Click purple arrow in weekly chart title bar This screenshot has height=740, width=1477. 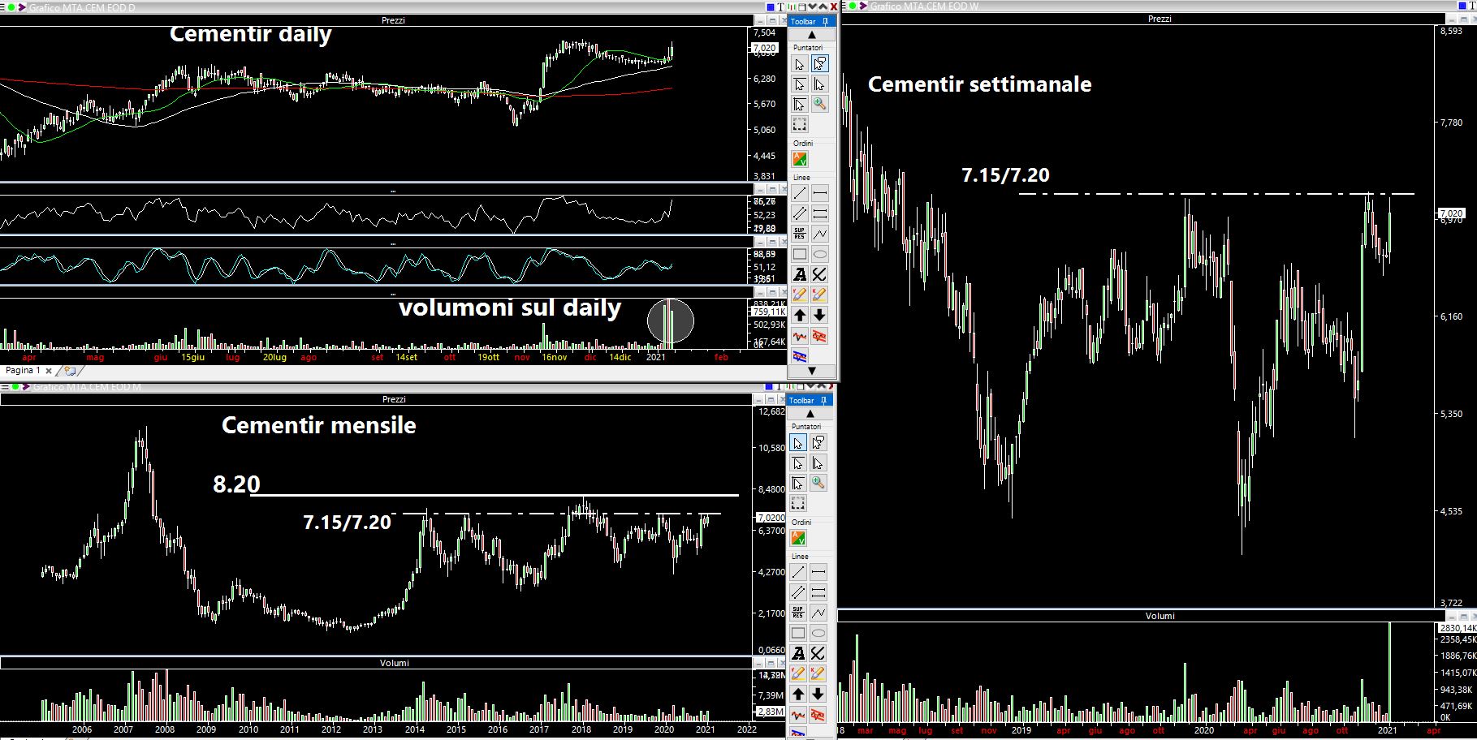coord(862,6)
